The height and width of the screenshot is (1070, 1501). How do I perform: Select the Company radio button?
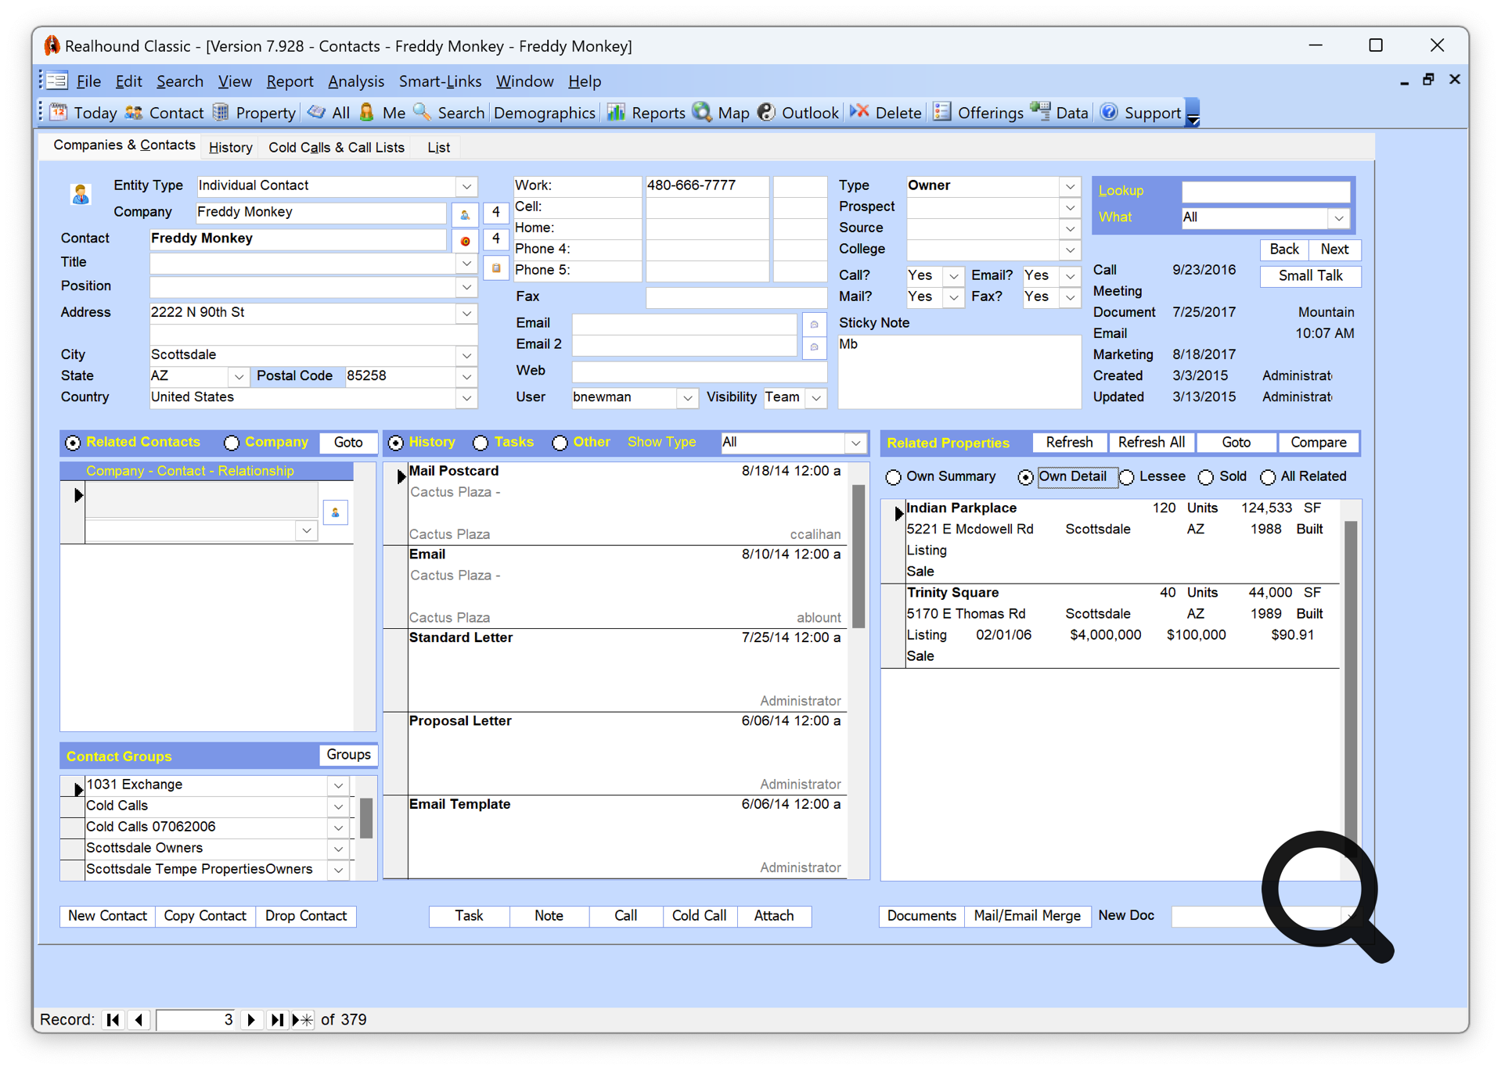click(x=232, y=443)
